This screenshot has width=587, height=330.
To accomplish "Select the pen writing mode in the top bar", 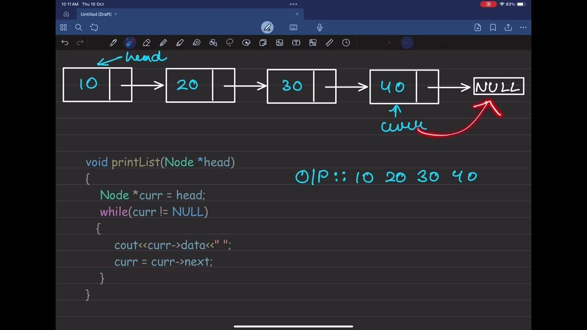I will 267,27.
